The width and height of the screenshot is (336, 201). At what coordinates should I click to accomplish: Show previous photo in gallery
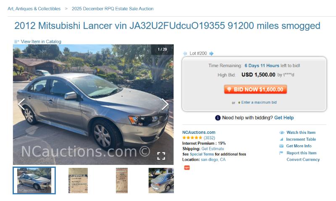point(21,104)
